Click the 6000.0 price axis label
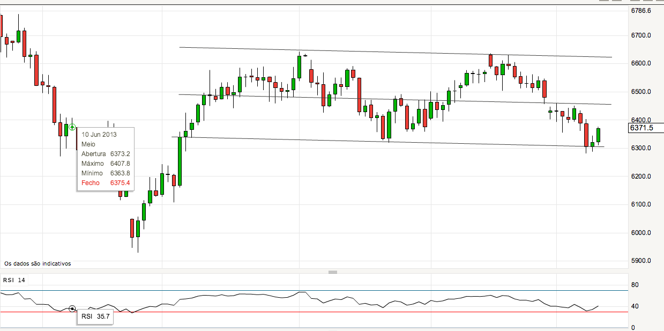The height and width of the screenshot is (331, 664). pos(641,233)
